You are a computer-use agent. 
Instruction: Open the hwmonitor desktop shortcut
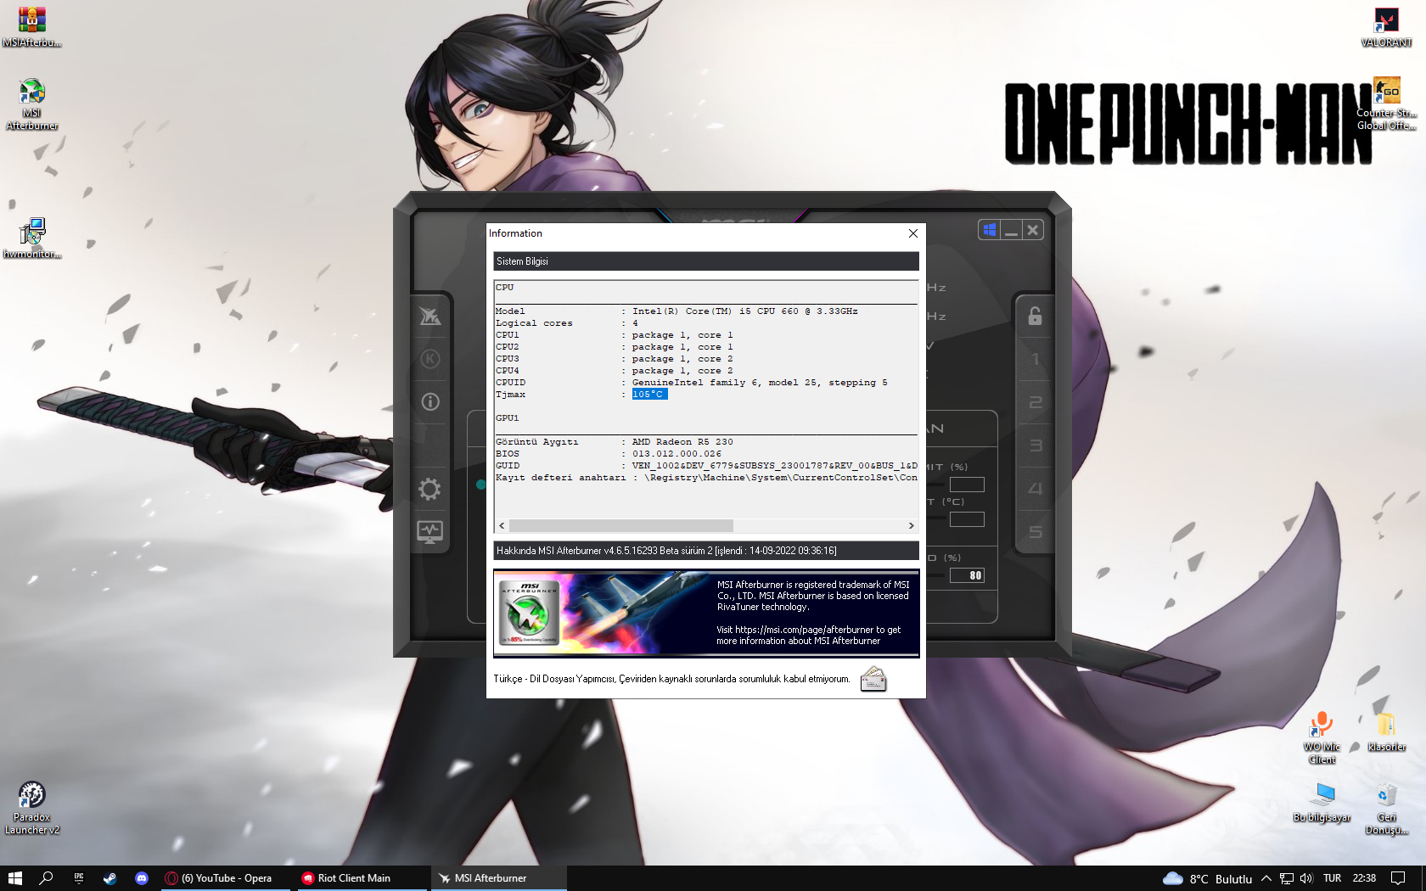coord(31,238)
